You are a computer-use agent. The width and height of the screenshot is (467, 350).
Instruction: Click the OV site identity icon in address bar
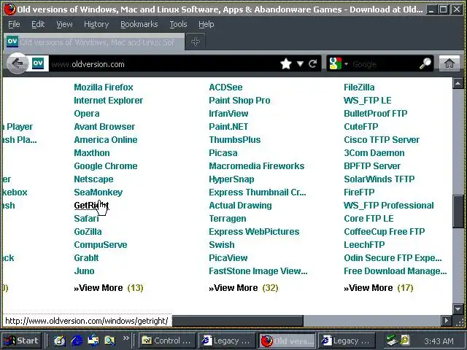(38, 63)
